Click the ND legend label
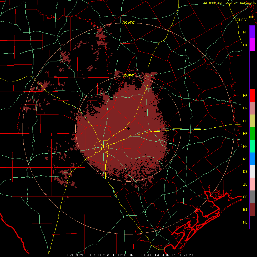 245,222
